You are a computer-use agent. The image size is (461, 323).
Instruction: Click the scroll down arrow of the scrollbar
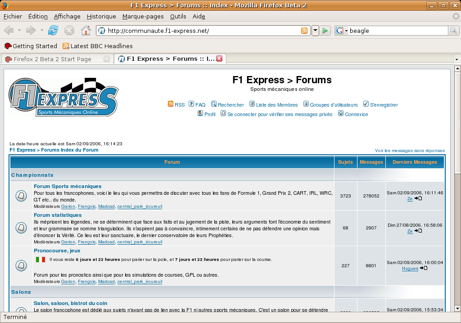tap(457, 308)
